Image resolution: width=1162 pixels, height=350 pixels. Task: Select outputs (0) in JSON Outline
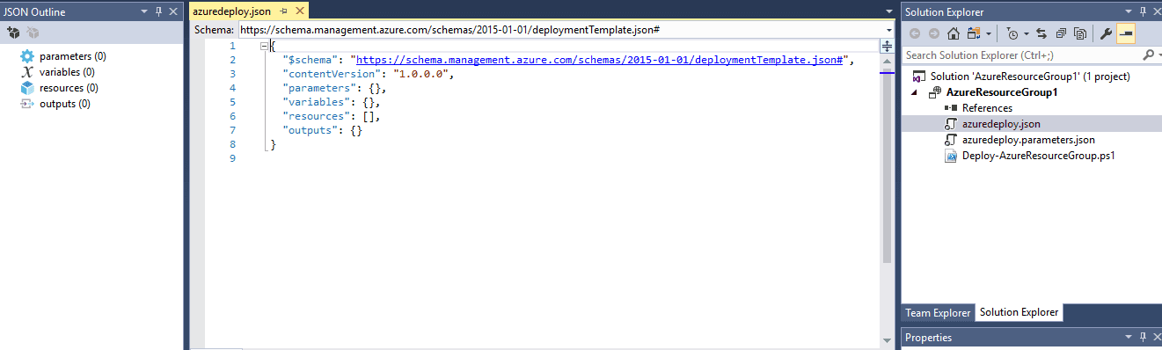click(x=64, y=104)
